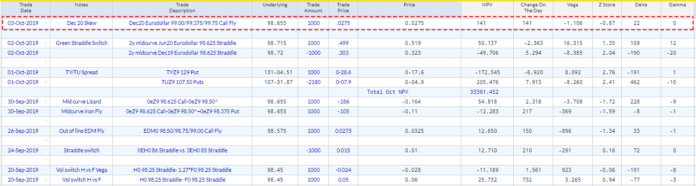
Task: Click the -2180 trade amount cell
Action: (314, 82)
